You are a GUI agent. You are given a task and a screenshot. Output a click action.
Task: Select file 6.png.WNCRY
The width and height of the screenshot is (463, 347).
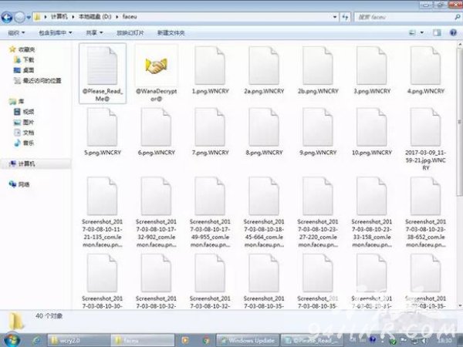click(x=157, y=132)
